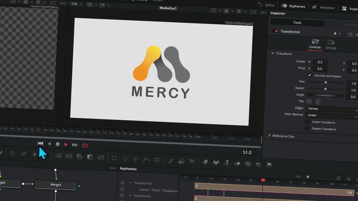Image resolution: width=358 pixels, height=201 pixels.
Task: Click the Size slider handle
Action: point(326,82)
